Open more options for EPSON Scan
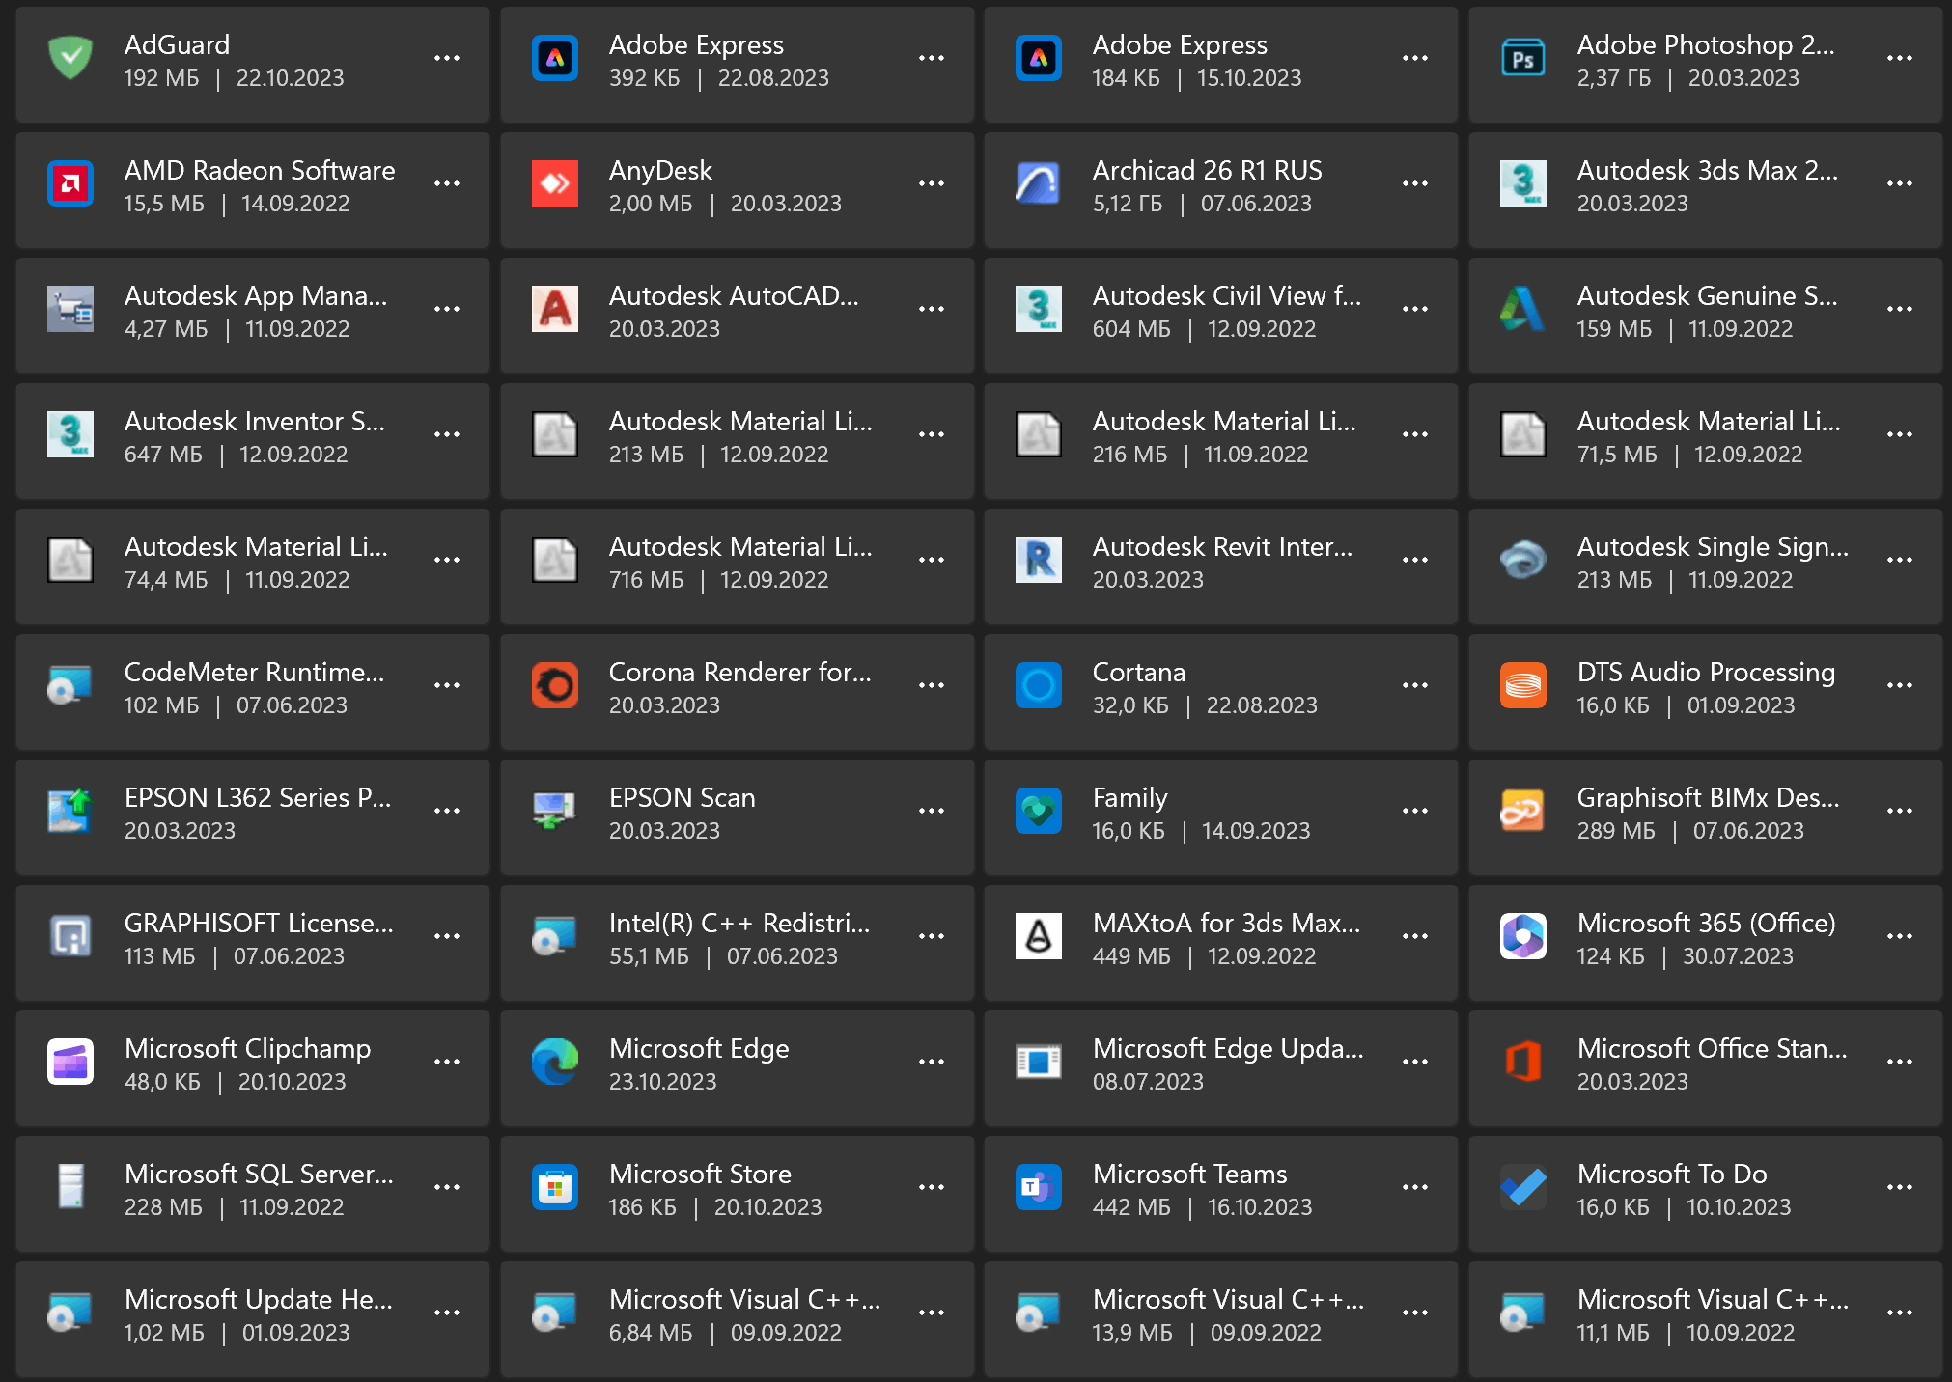 pyautogui.click(x=932, y=812)
